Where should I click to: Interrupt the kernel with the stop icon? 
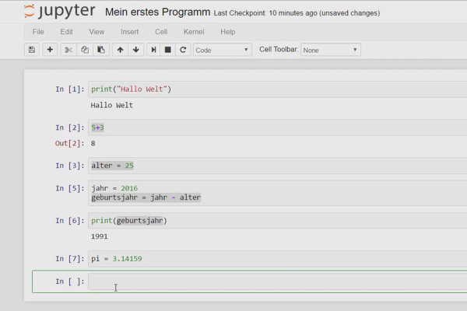click(168, 50)
